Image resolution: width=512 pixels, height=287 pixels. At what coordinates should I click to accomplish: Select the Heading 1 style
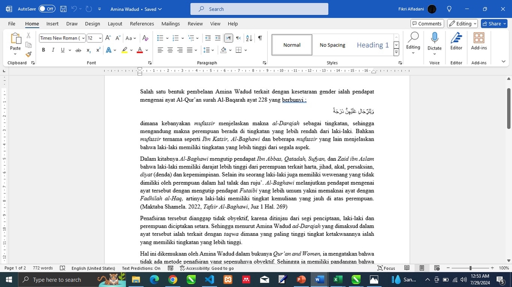(x=373, y=45)
